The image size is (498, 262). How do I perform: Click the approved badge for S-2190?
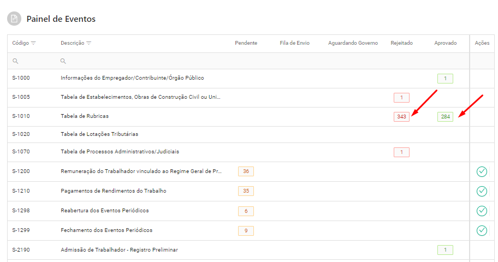pyautogui.click(x=445, y=250)
